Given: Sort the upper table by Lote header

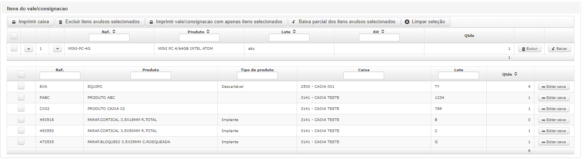Looking at the screenshot, I should click(289, 32).
